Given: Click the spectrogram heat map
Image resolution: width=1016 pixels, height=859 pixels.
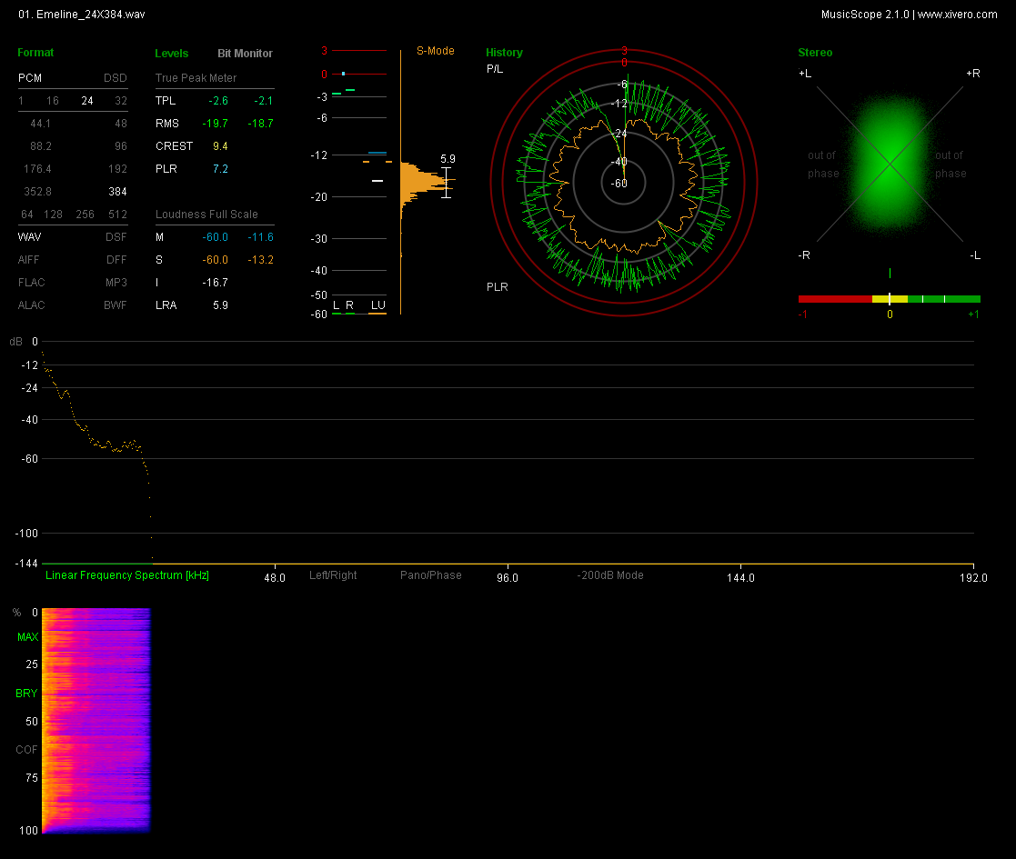Looking at the screenshot, I should point(96,720).
